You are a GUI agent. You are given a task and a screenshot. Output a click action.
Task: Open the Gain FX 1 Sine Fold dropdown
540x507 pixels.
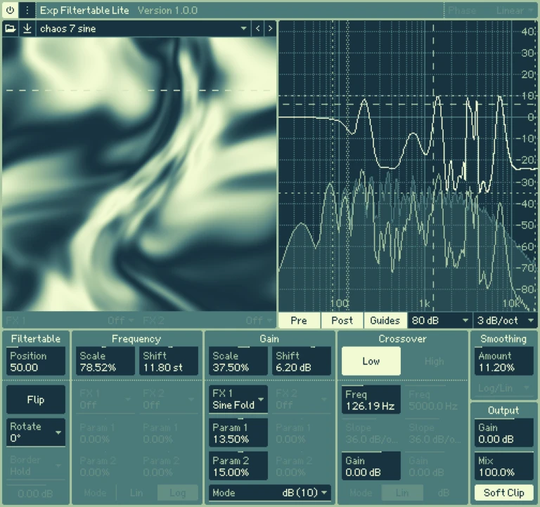[238, 399]
